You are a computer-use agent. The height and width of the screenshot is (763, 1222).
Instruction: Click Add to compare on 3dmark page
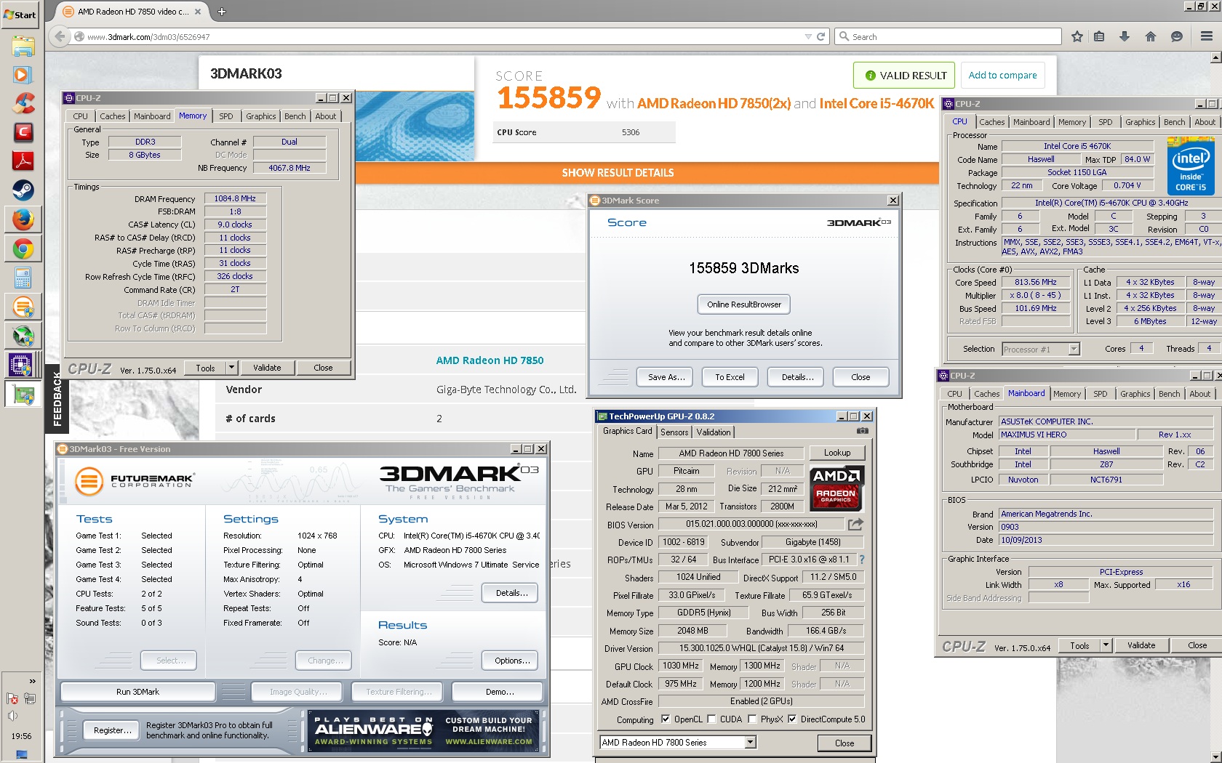pyautogui.click(x=1002, y=75)
